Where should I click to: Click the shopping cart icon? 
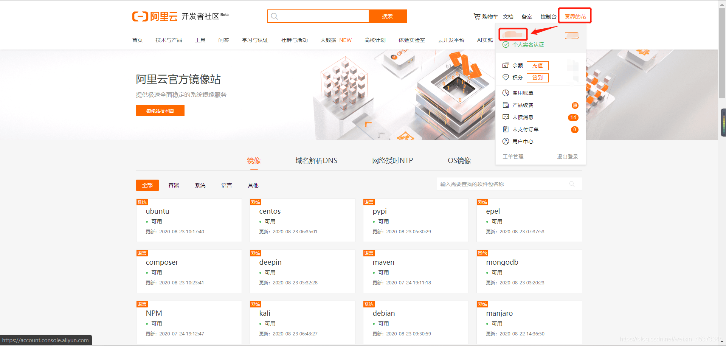pyautogui.click(x=477, y=16)
